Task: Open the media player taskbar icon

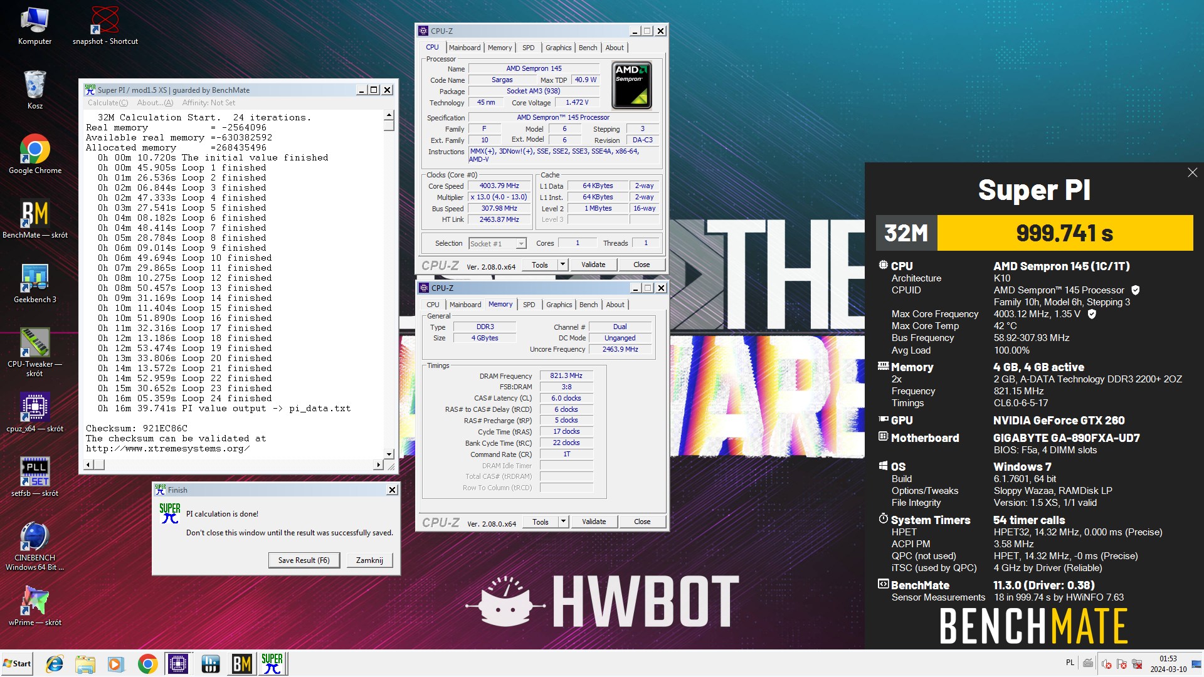Action: [x=115, y=664]
